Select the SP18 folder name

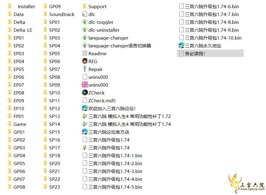(x=54, y=156)
